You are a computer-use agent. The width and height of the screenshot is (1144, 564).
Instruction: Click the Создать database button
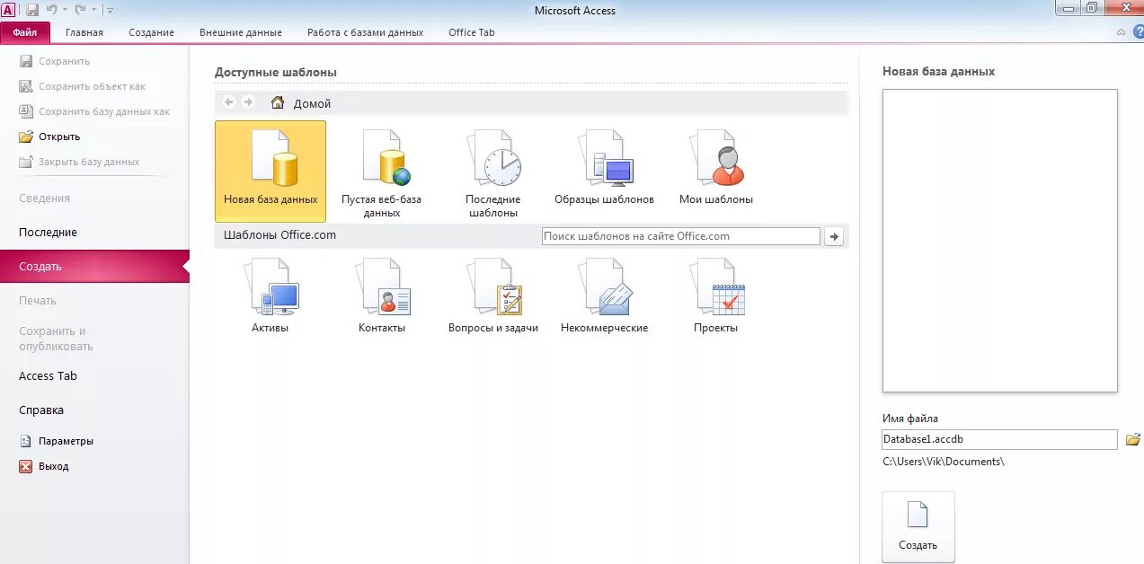[x=918, y=526]
